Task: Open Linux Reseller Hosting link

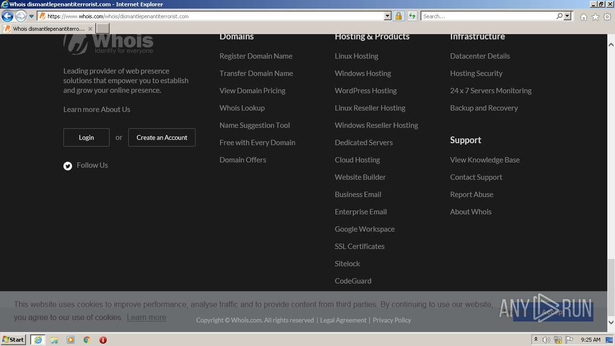Action: tap(370, 108)
